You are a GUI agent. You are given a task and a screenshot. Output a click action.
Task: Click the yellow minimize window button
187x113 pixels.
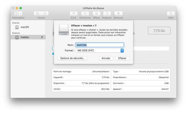pyautogui.click(x=17, y=8)
